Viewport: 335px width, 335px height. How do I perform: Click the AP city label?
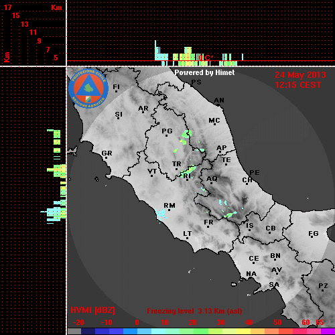(222, 148)
